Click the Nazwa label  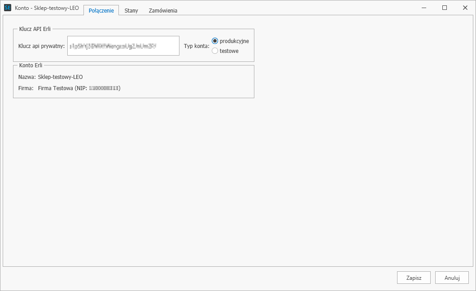pos(27,77)
